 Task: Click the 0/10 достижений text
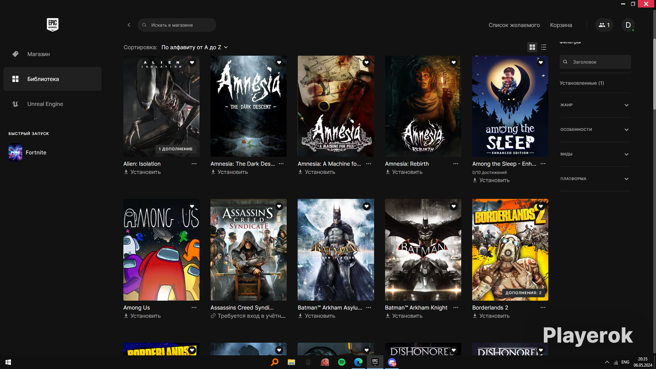(489, 173)
